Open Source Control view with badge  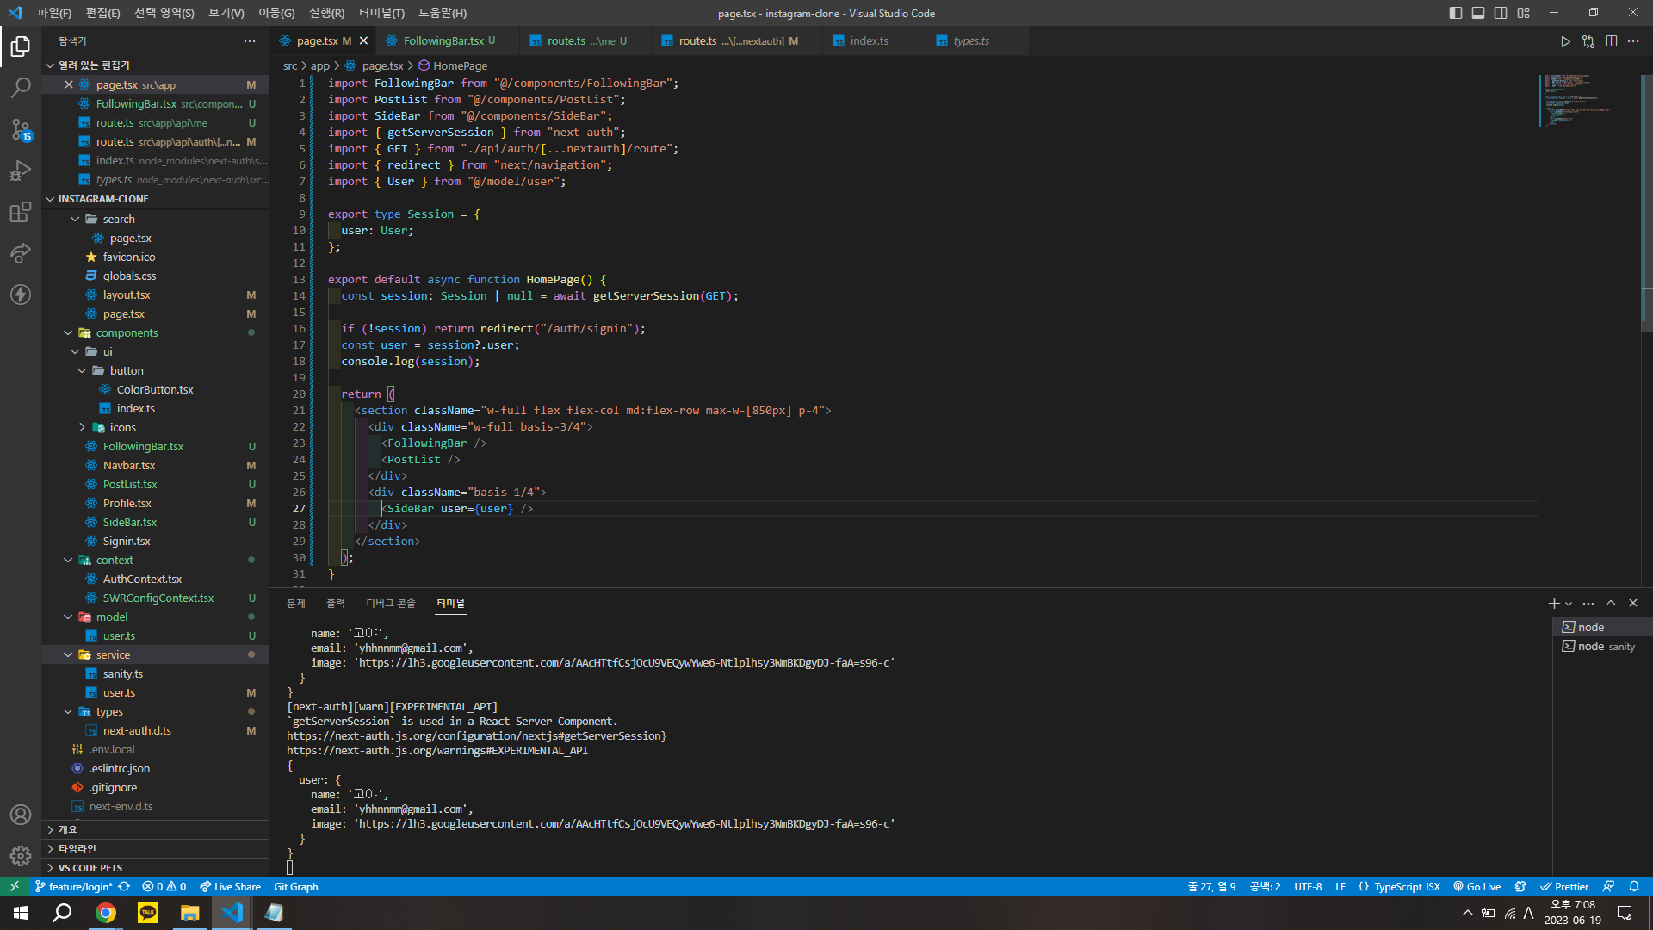point(21,129)
